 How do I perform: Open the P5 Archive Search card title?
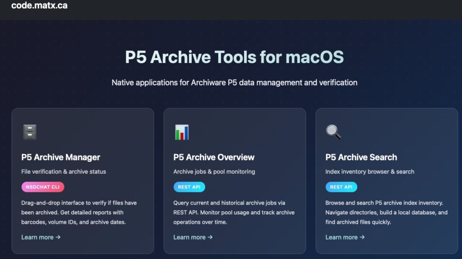click(361, 157)
